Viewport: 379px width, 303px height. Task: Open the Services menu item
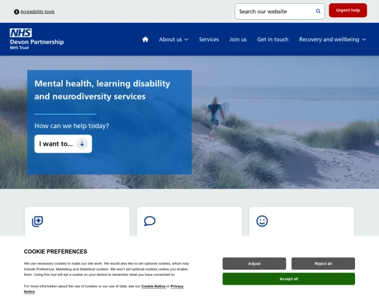[x=209, y=39]
